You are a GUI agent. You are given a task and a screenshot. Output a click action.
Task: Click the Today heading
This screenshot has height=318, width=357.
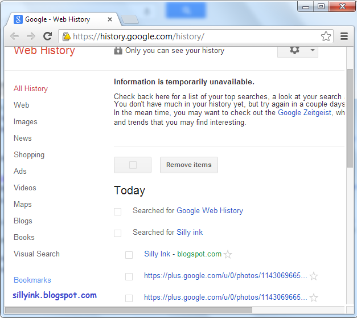coord(129,190)
